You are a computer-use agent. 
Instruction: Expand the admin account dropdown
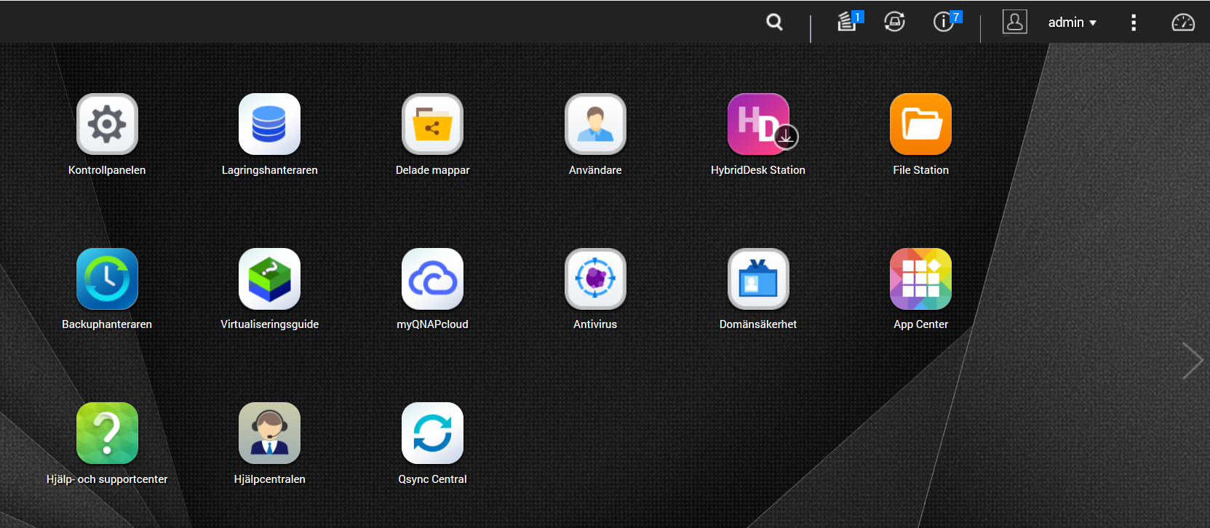point(1072,23)
